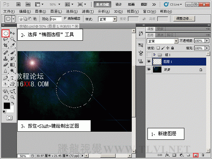
Task: Reset default foreground and background colors
Action: [4, 112]
